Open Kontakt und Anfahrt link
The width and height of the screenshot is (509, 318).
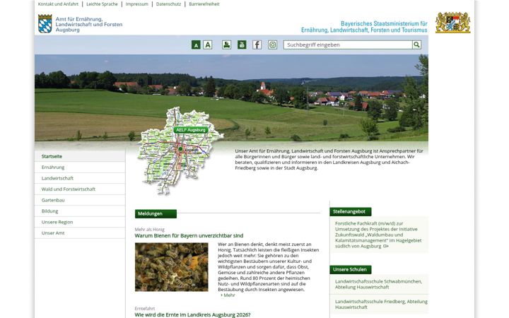click(58, 4)
